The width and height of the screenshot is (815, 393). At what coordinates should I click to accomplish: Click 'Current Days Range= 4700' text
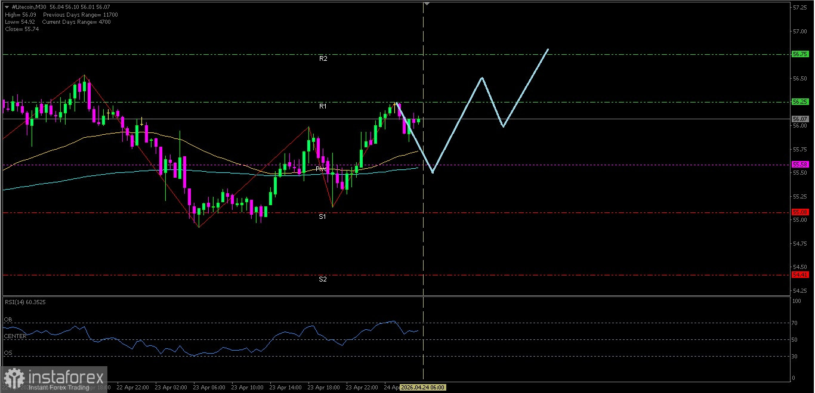[x=76, y=22]
